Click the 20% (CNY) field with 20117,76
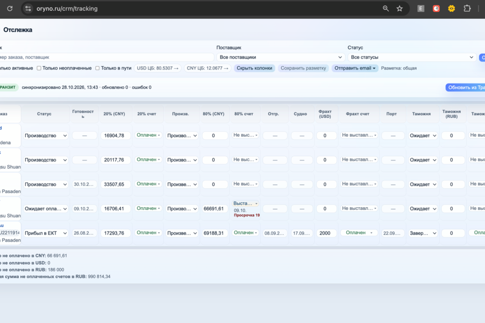485x323 pixels. [x=115, y=160]
